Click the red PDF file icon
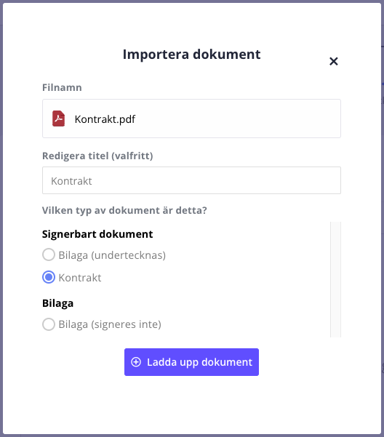Screen dimensions: 384x437 [58, 119]
